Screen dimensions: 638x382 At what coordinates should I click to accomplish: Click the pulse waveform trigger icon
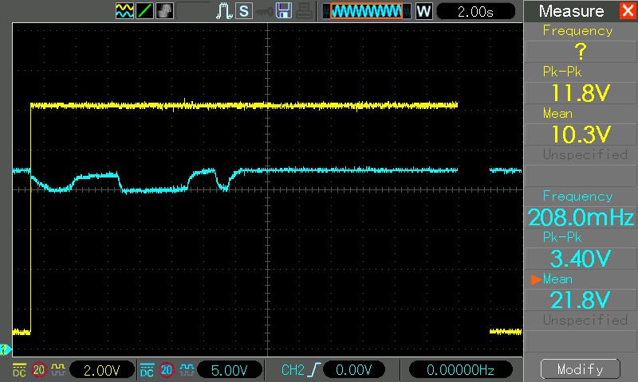(224, 11)
